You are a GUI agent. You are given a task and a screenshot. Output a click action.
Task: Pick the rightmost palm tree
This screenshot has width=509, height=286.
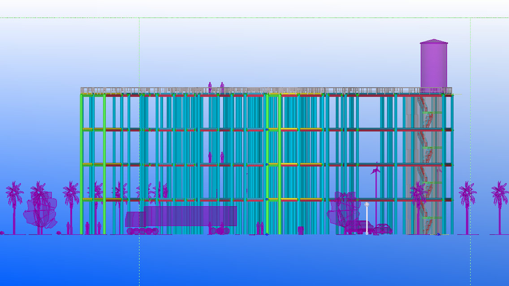(500, 208)
